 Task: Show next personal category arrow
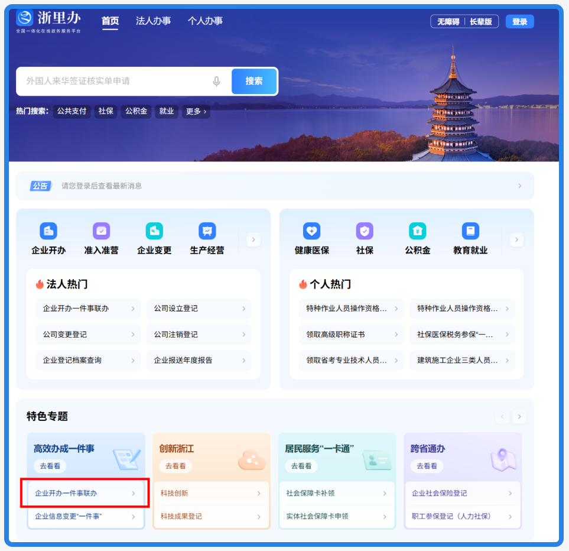coord(517,239)
